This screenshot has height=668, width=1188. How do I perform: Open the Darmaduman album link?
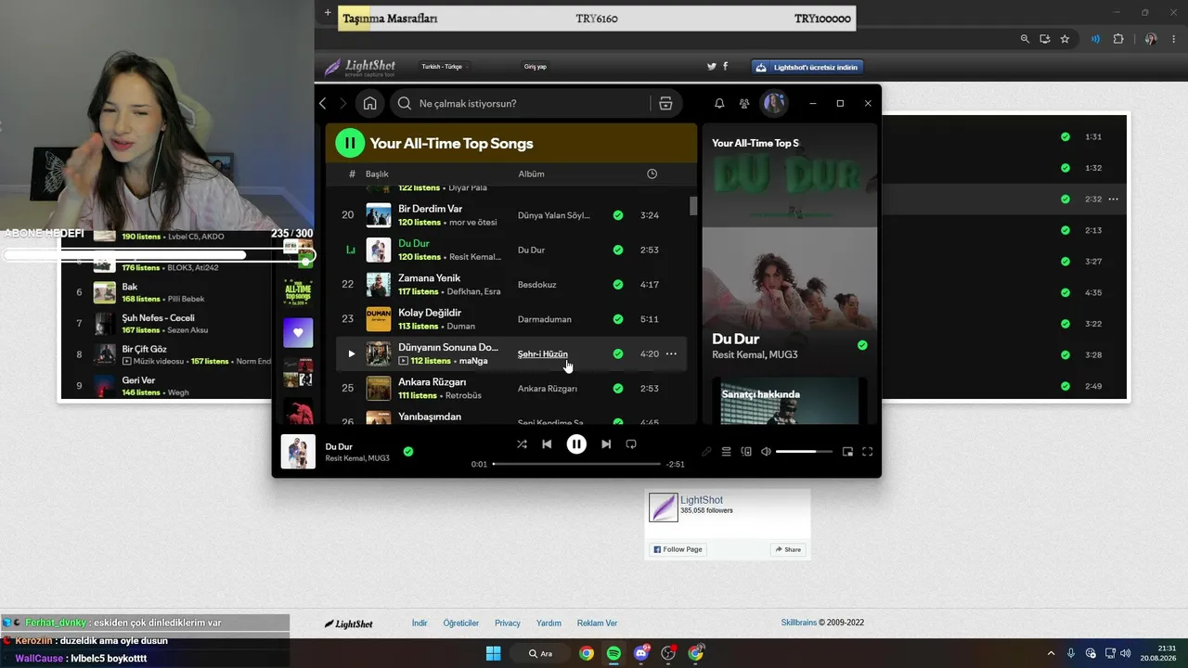(x=545, y=319)
